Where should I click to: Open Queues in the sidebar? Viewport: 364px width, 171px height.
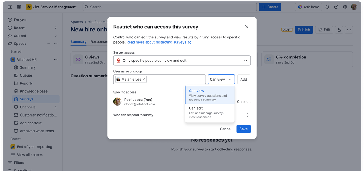click(26, 75)
